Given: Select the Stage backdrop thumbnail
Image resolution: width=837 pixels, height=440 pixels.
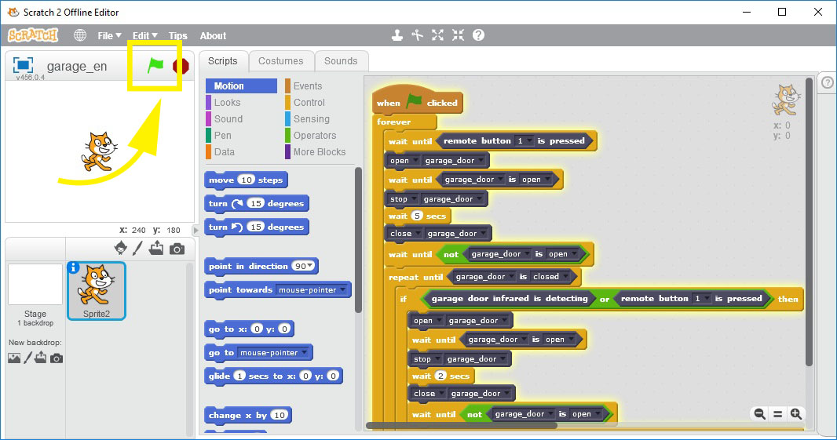Looking at the screenshot, I should (x=35, y=285).
